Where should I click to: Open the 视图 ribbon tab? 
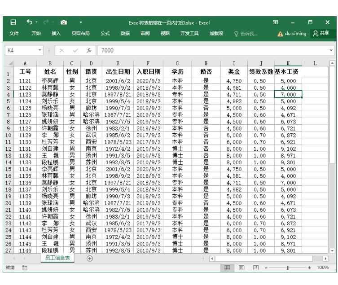click(x=165, y=33)
